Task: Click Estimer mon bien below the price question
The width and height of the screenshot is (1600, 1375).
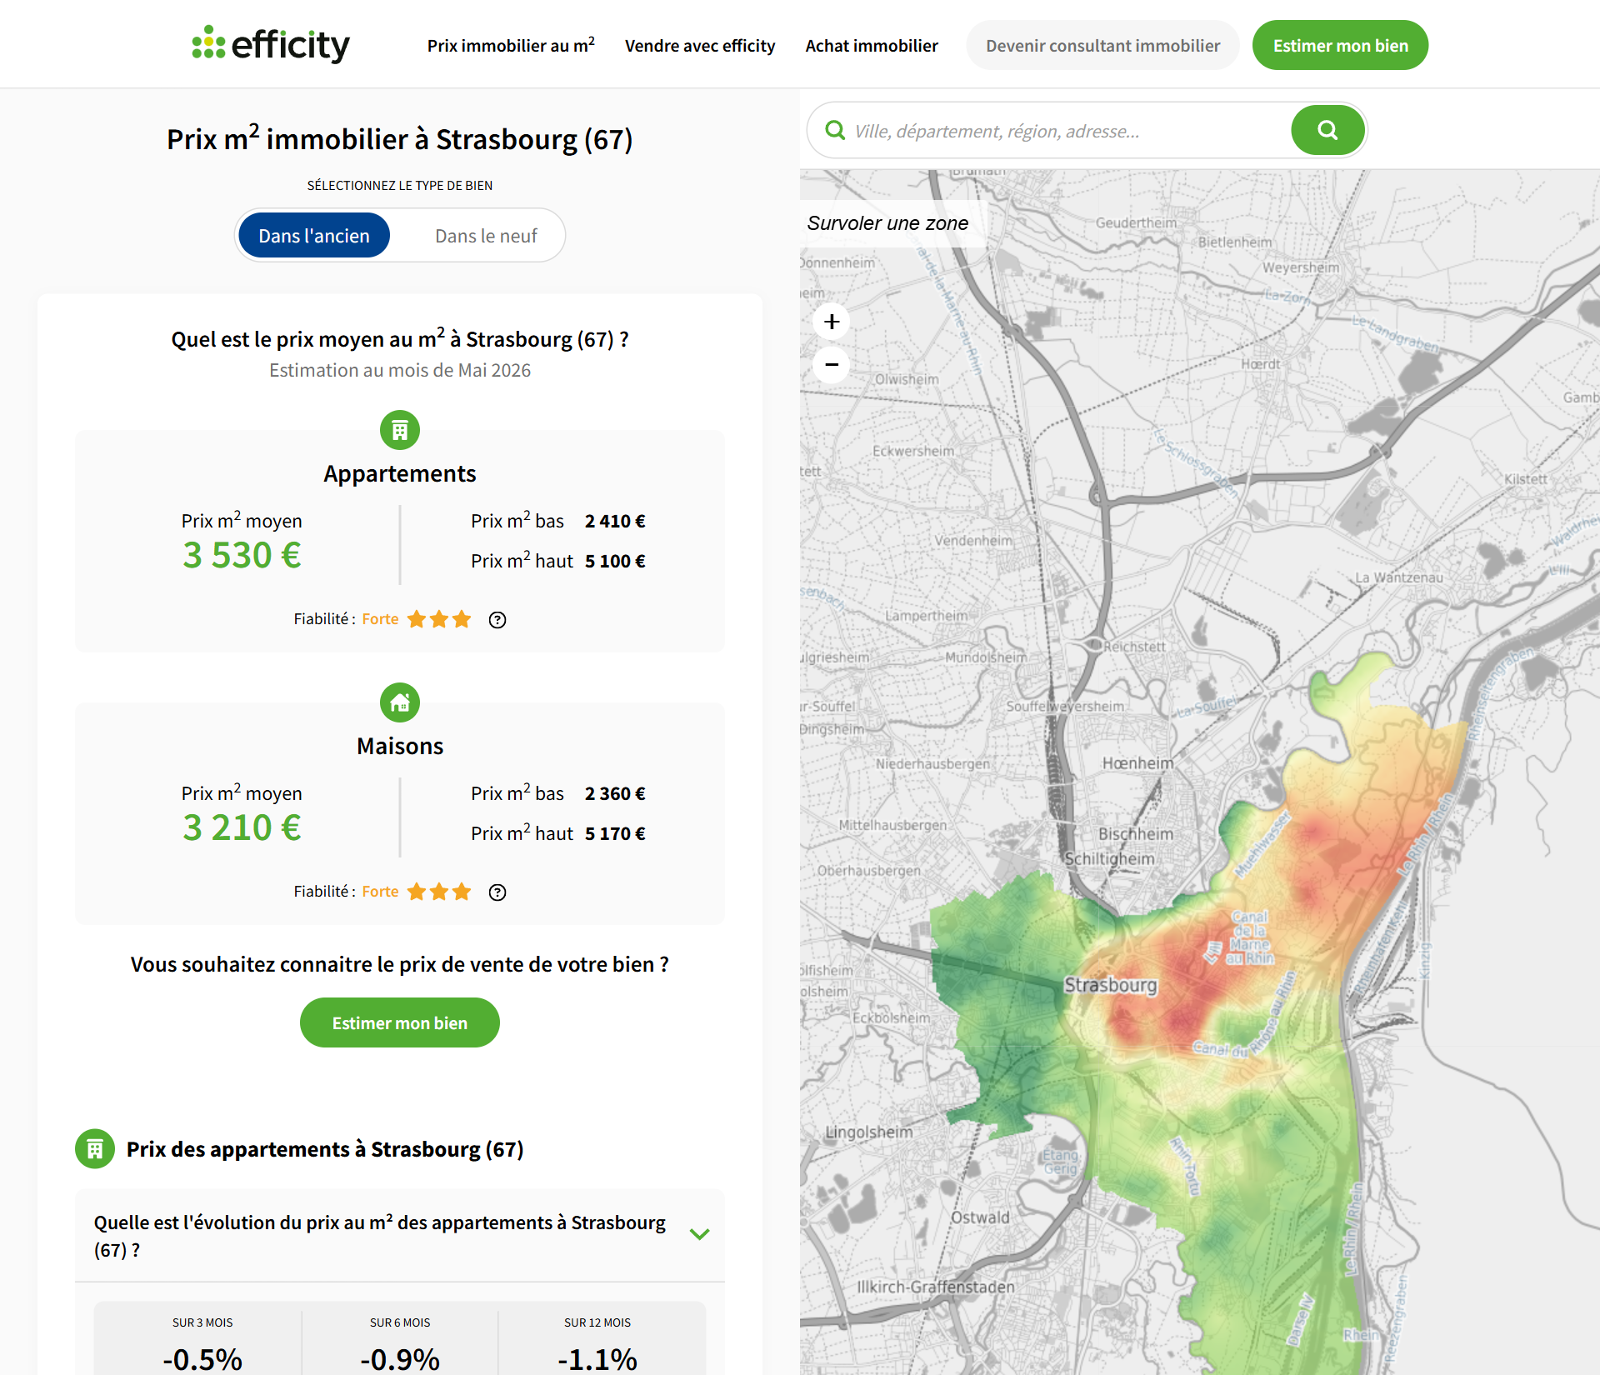Action: click(x=400, y=1022)
